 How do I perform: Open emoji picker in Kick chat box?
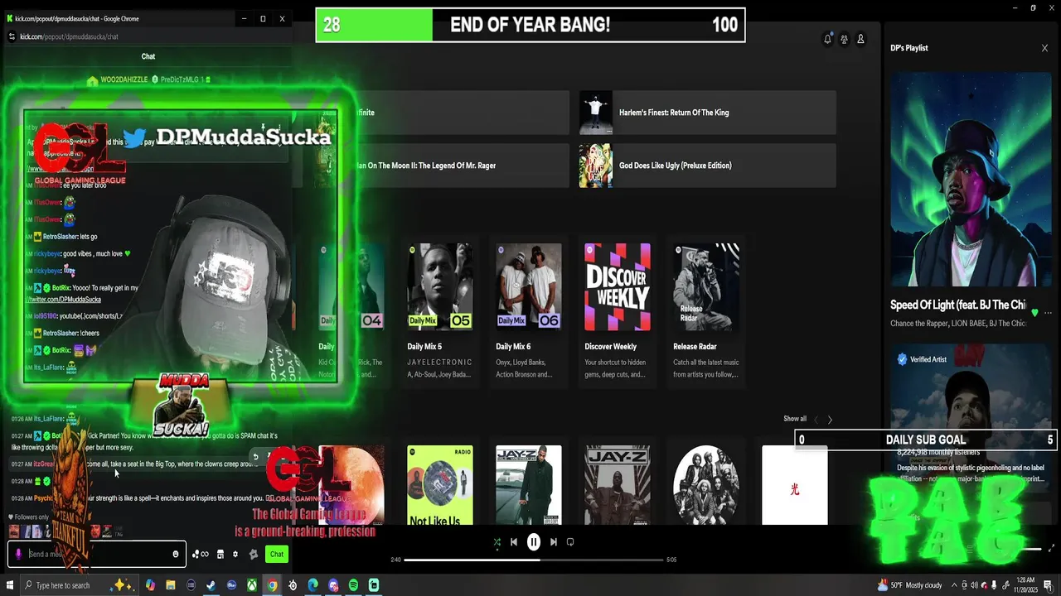coord(175,554)
